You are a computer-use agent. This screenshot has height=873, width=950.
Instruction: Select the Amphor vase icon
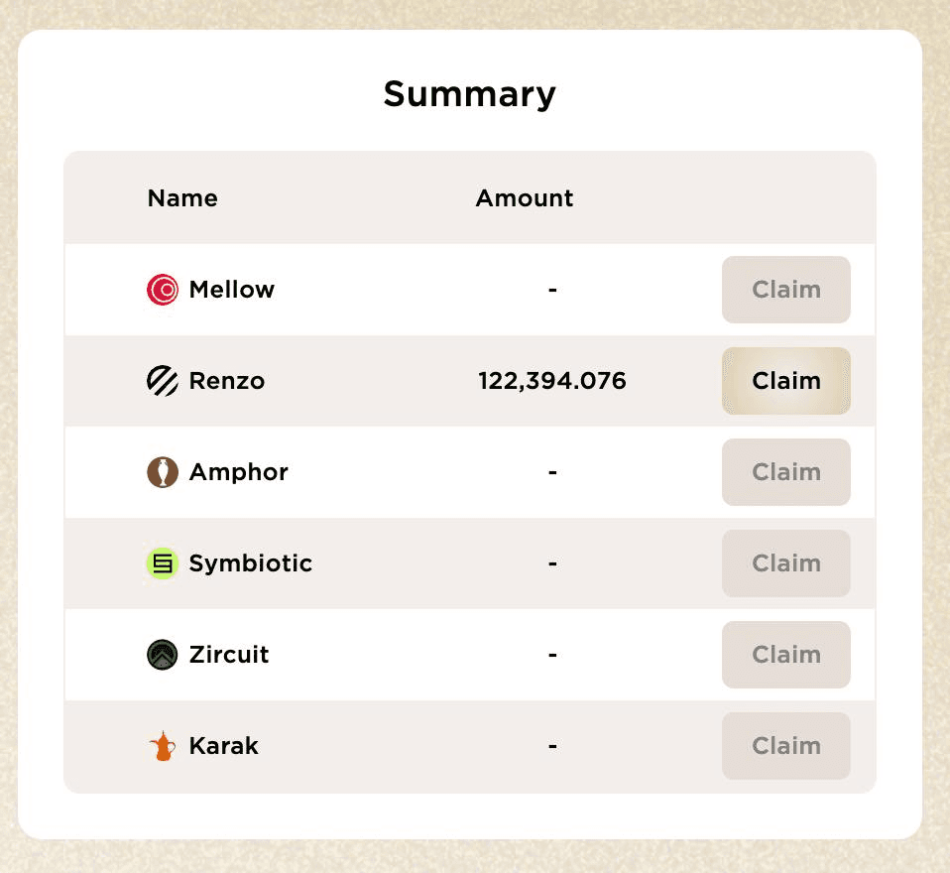(x=162, y=472)
